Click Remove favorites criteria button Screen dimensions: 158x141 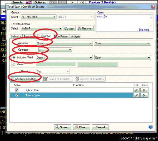tap(85, 28)
